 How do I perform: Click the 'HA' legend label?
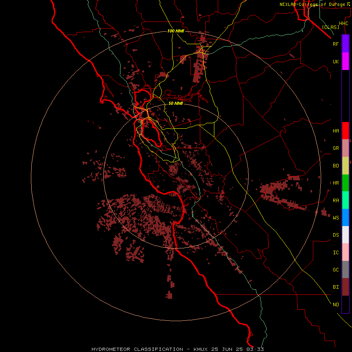click(336, 131)
